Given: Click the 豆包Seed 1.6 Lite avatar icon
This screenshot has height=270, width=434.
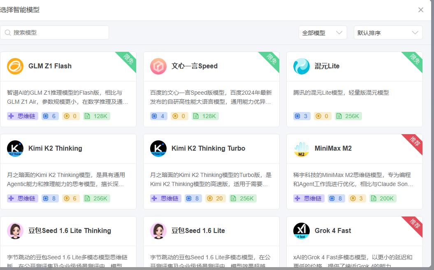Looking at the screenshot, I should [158, 230].
